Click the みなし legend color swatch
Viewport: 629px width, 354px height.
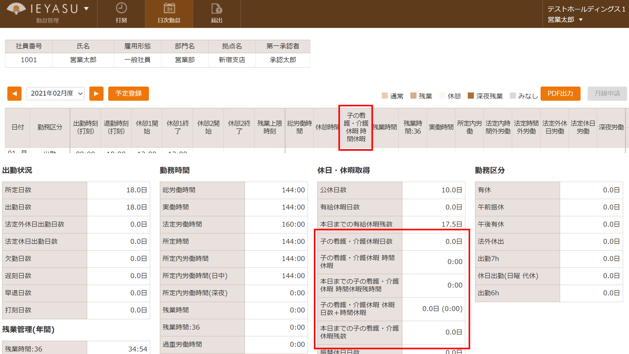(x=513, y=96)
